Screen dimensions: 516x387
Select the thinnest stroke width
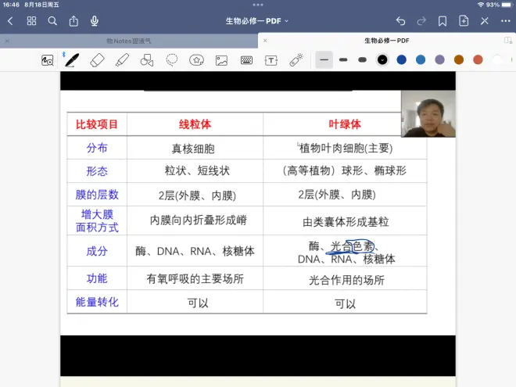[x=324, y=59]
